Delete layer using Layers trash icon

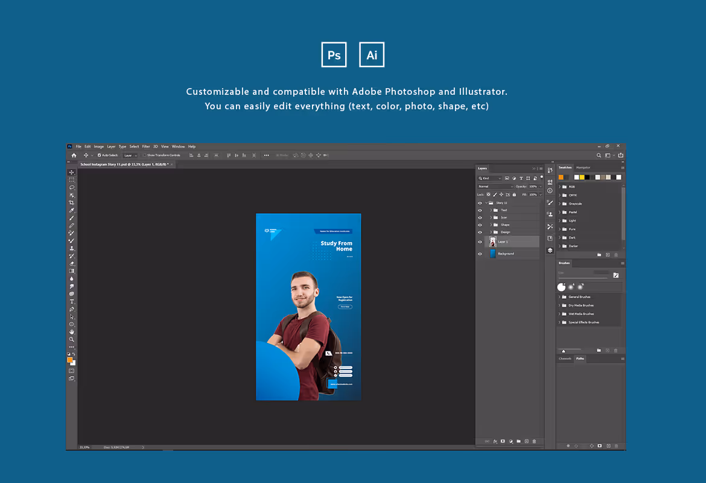[535, 441]
